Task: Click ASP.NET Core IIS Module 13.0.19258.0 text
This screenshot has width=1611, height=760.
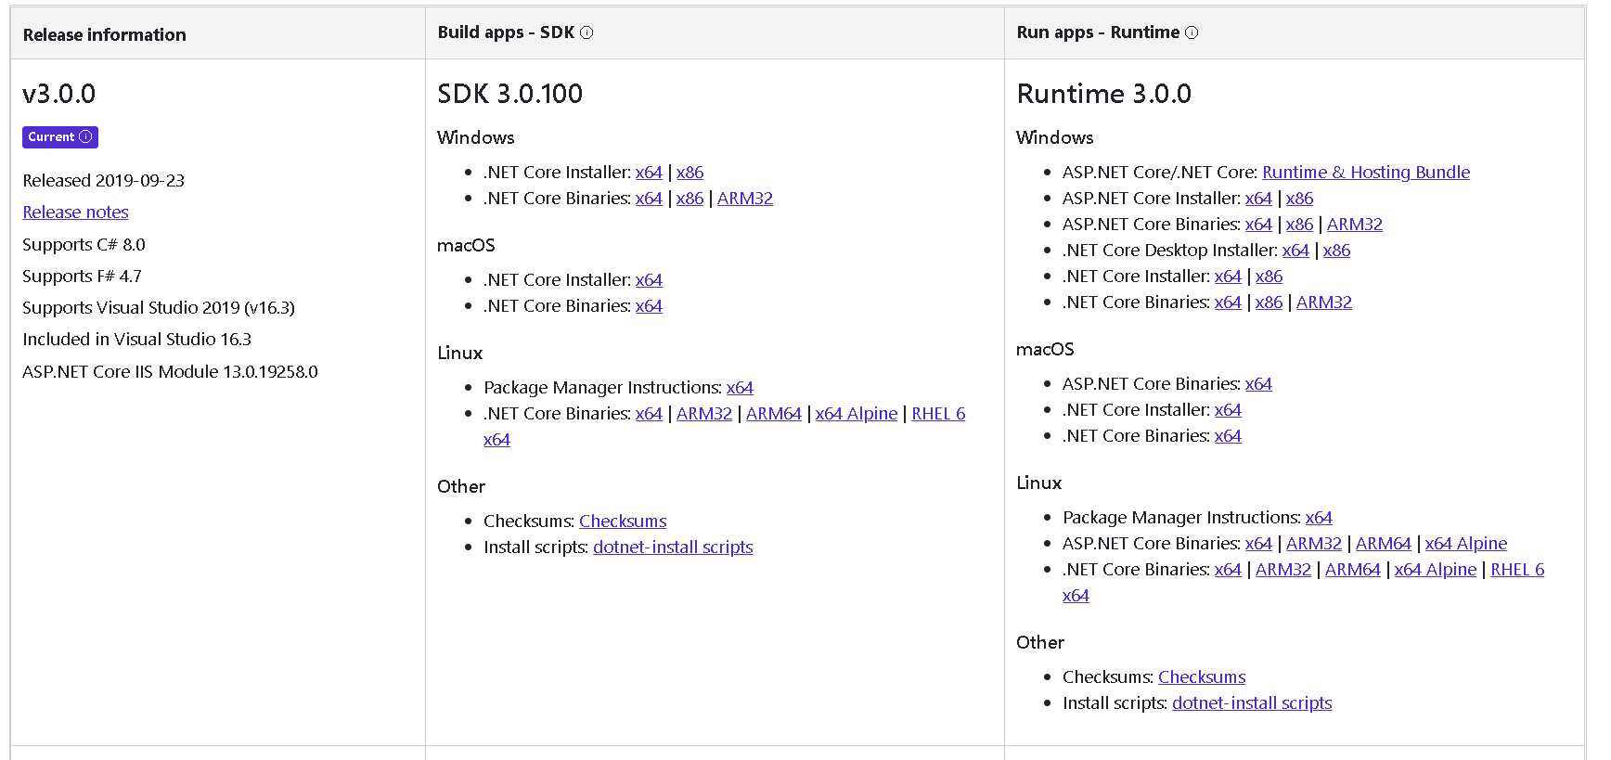Action: pyautogui.click(x=171, y=371)
